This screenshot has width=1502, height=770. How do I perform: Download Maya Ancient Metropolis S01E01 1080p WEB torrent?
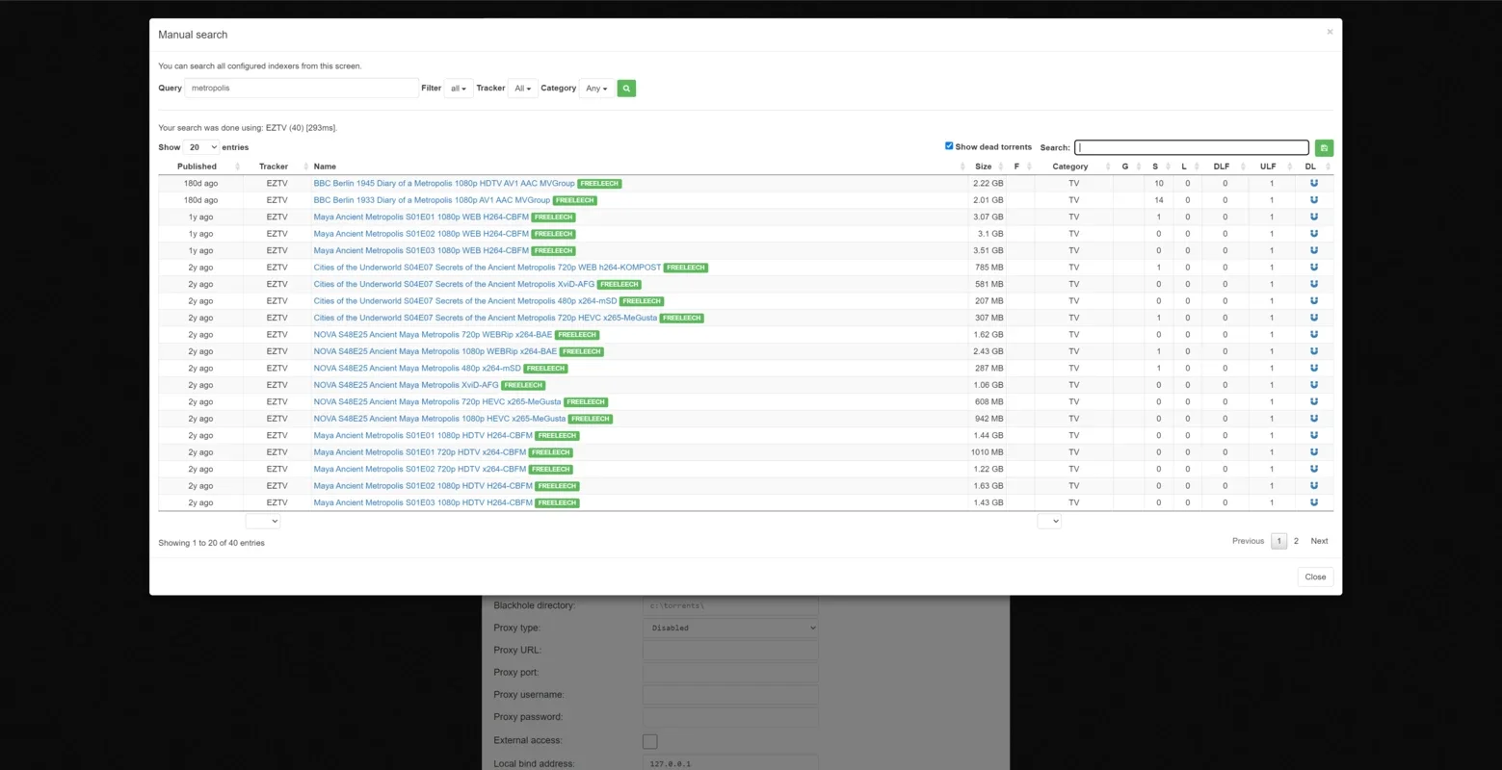(1314, 217)
